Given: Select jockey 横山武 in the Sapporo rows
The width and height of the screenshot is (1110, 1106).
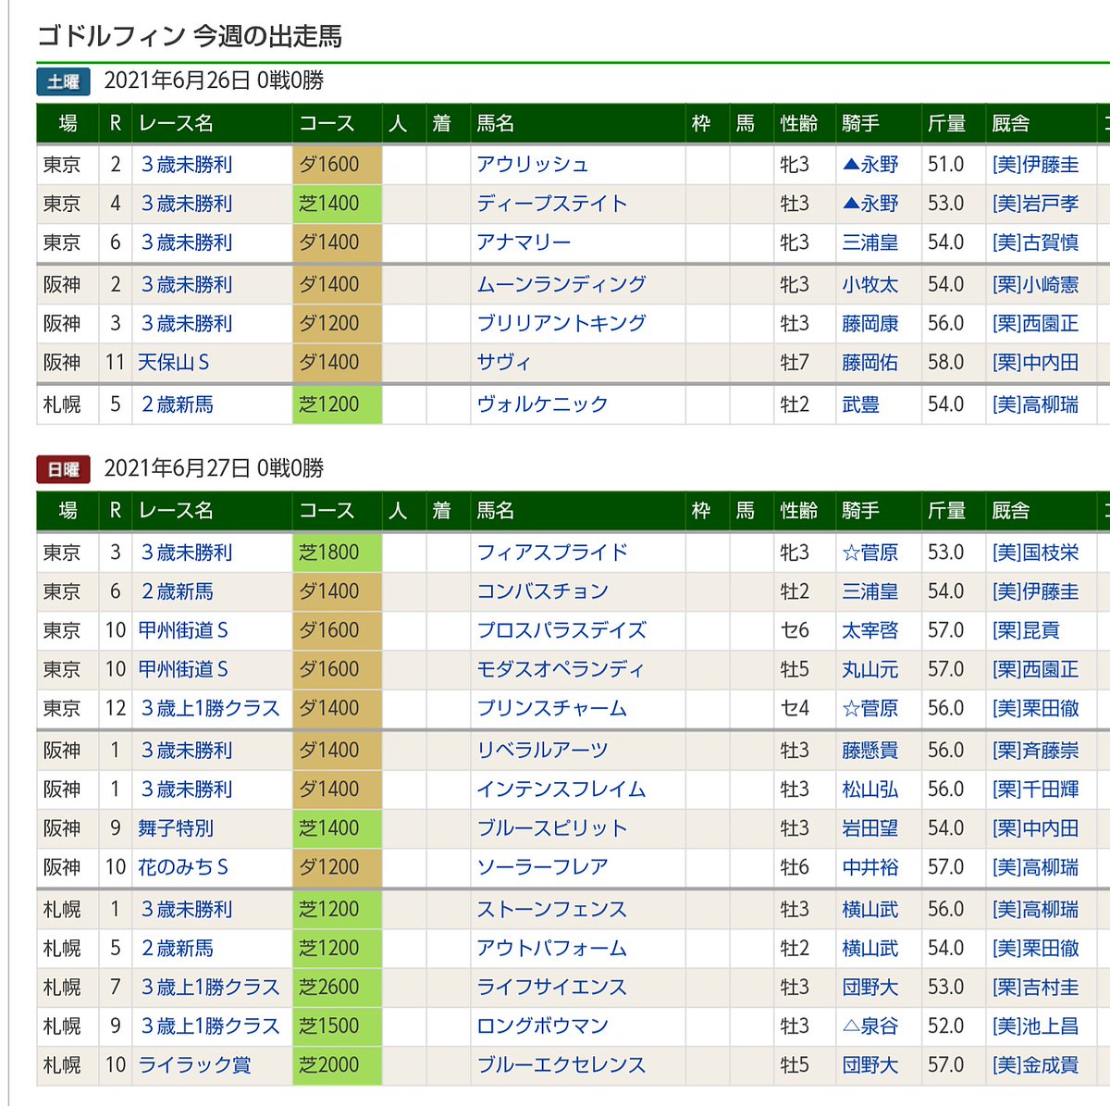Looking at the screenshot, I should [x=870, y=910].
